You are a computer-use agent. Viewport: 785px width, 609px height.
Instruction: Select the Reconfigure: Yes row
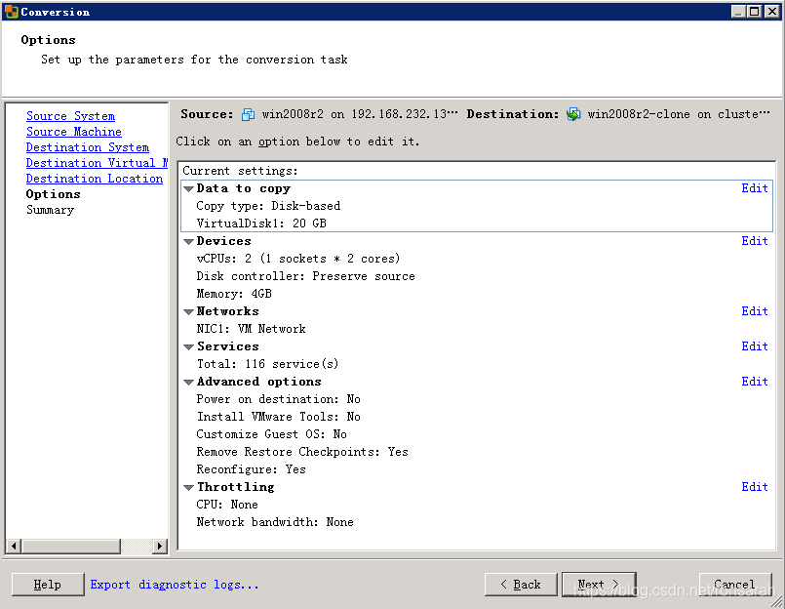251,469
